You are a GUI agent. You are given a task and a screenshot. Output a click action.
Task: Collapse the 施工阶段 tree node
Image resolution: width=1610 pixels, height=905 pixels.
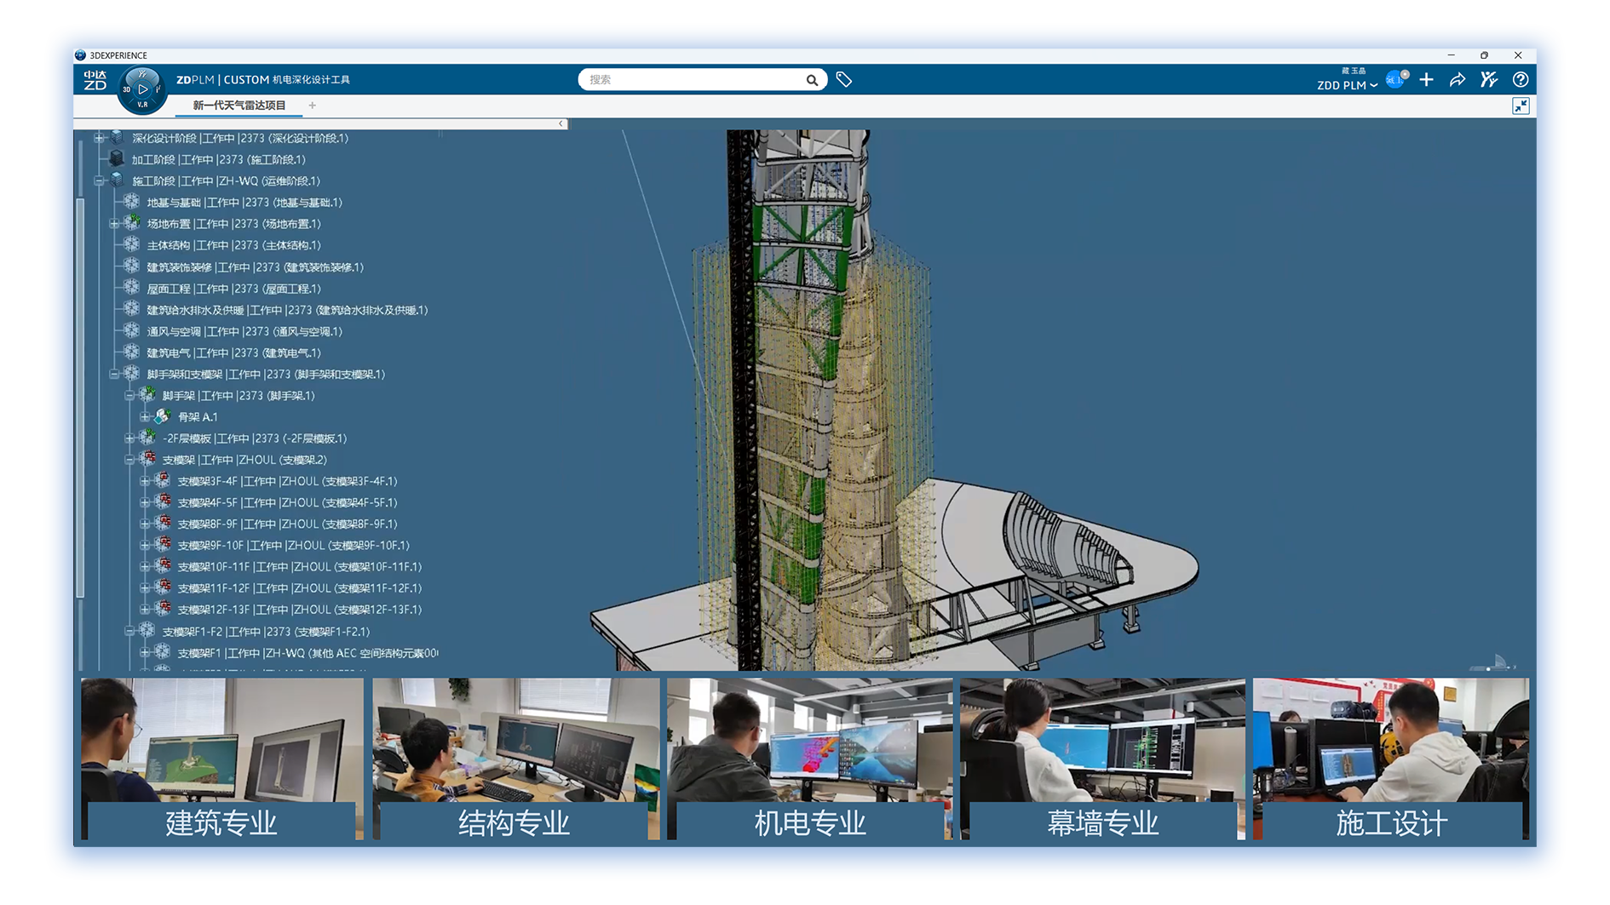(x=99, y=181)
